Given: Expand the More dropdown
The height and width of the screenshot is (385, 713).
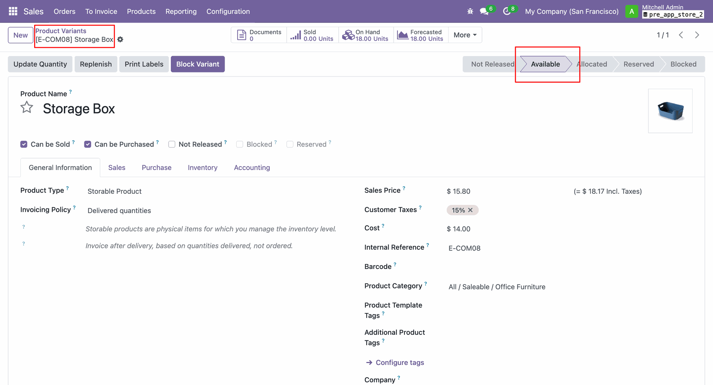Looking at the screenshot, I should pyautogui.click(x=465, y=35).
